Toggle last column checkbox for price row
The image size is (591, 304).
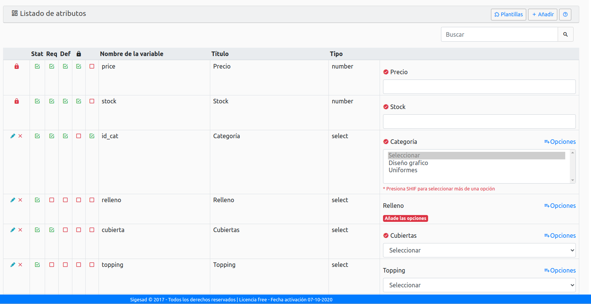coord(92,66)
